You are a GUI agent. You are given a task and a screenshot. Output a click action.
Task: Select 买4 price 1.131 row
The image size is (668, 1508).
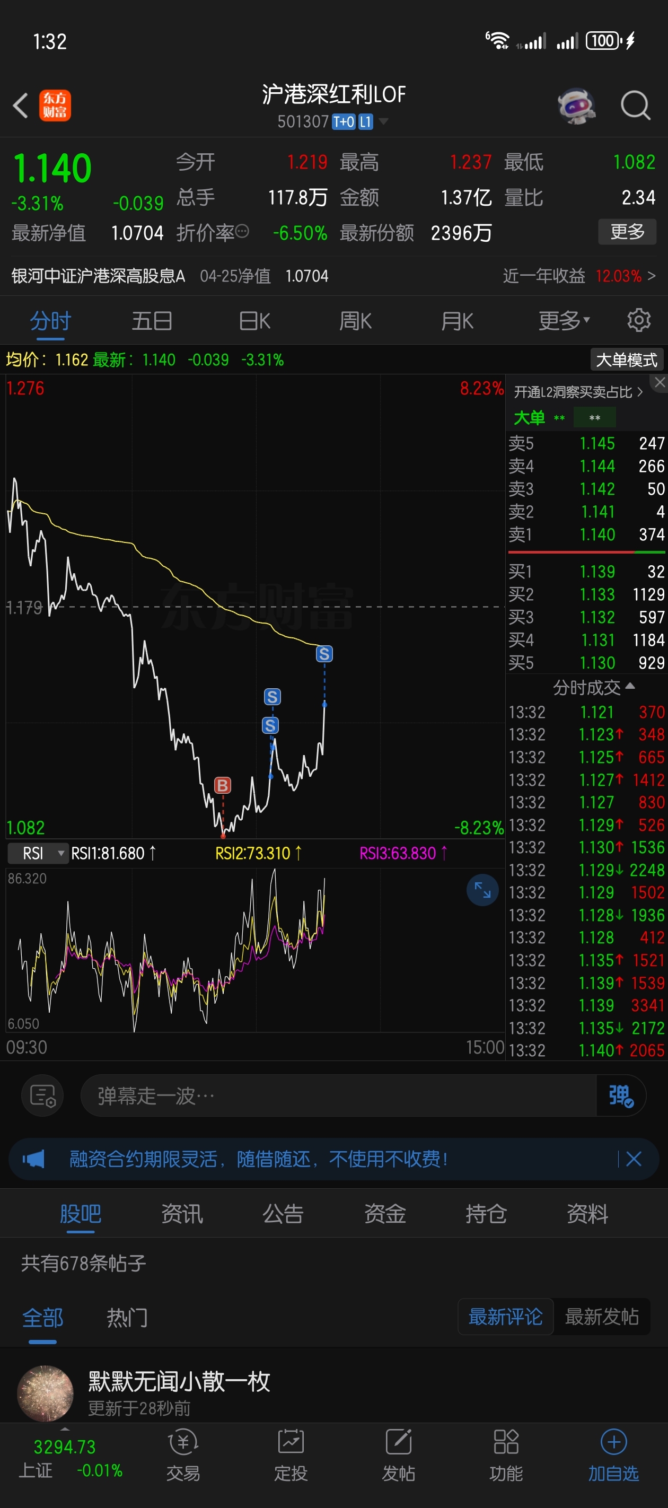tap(587, 640)
